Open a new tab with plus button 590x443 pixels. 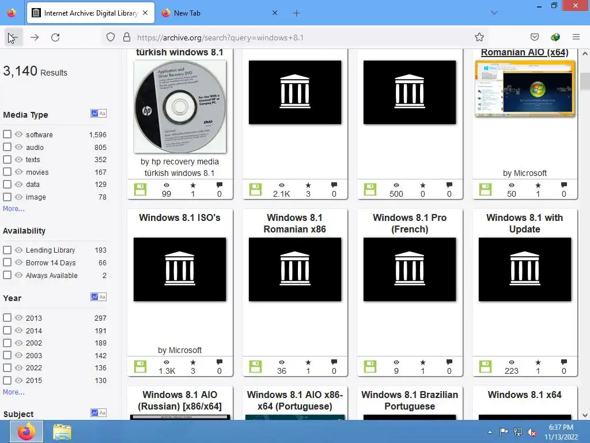click(x=297, y=13)
